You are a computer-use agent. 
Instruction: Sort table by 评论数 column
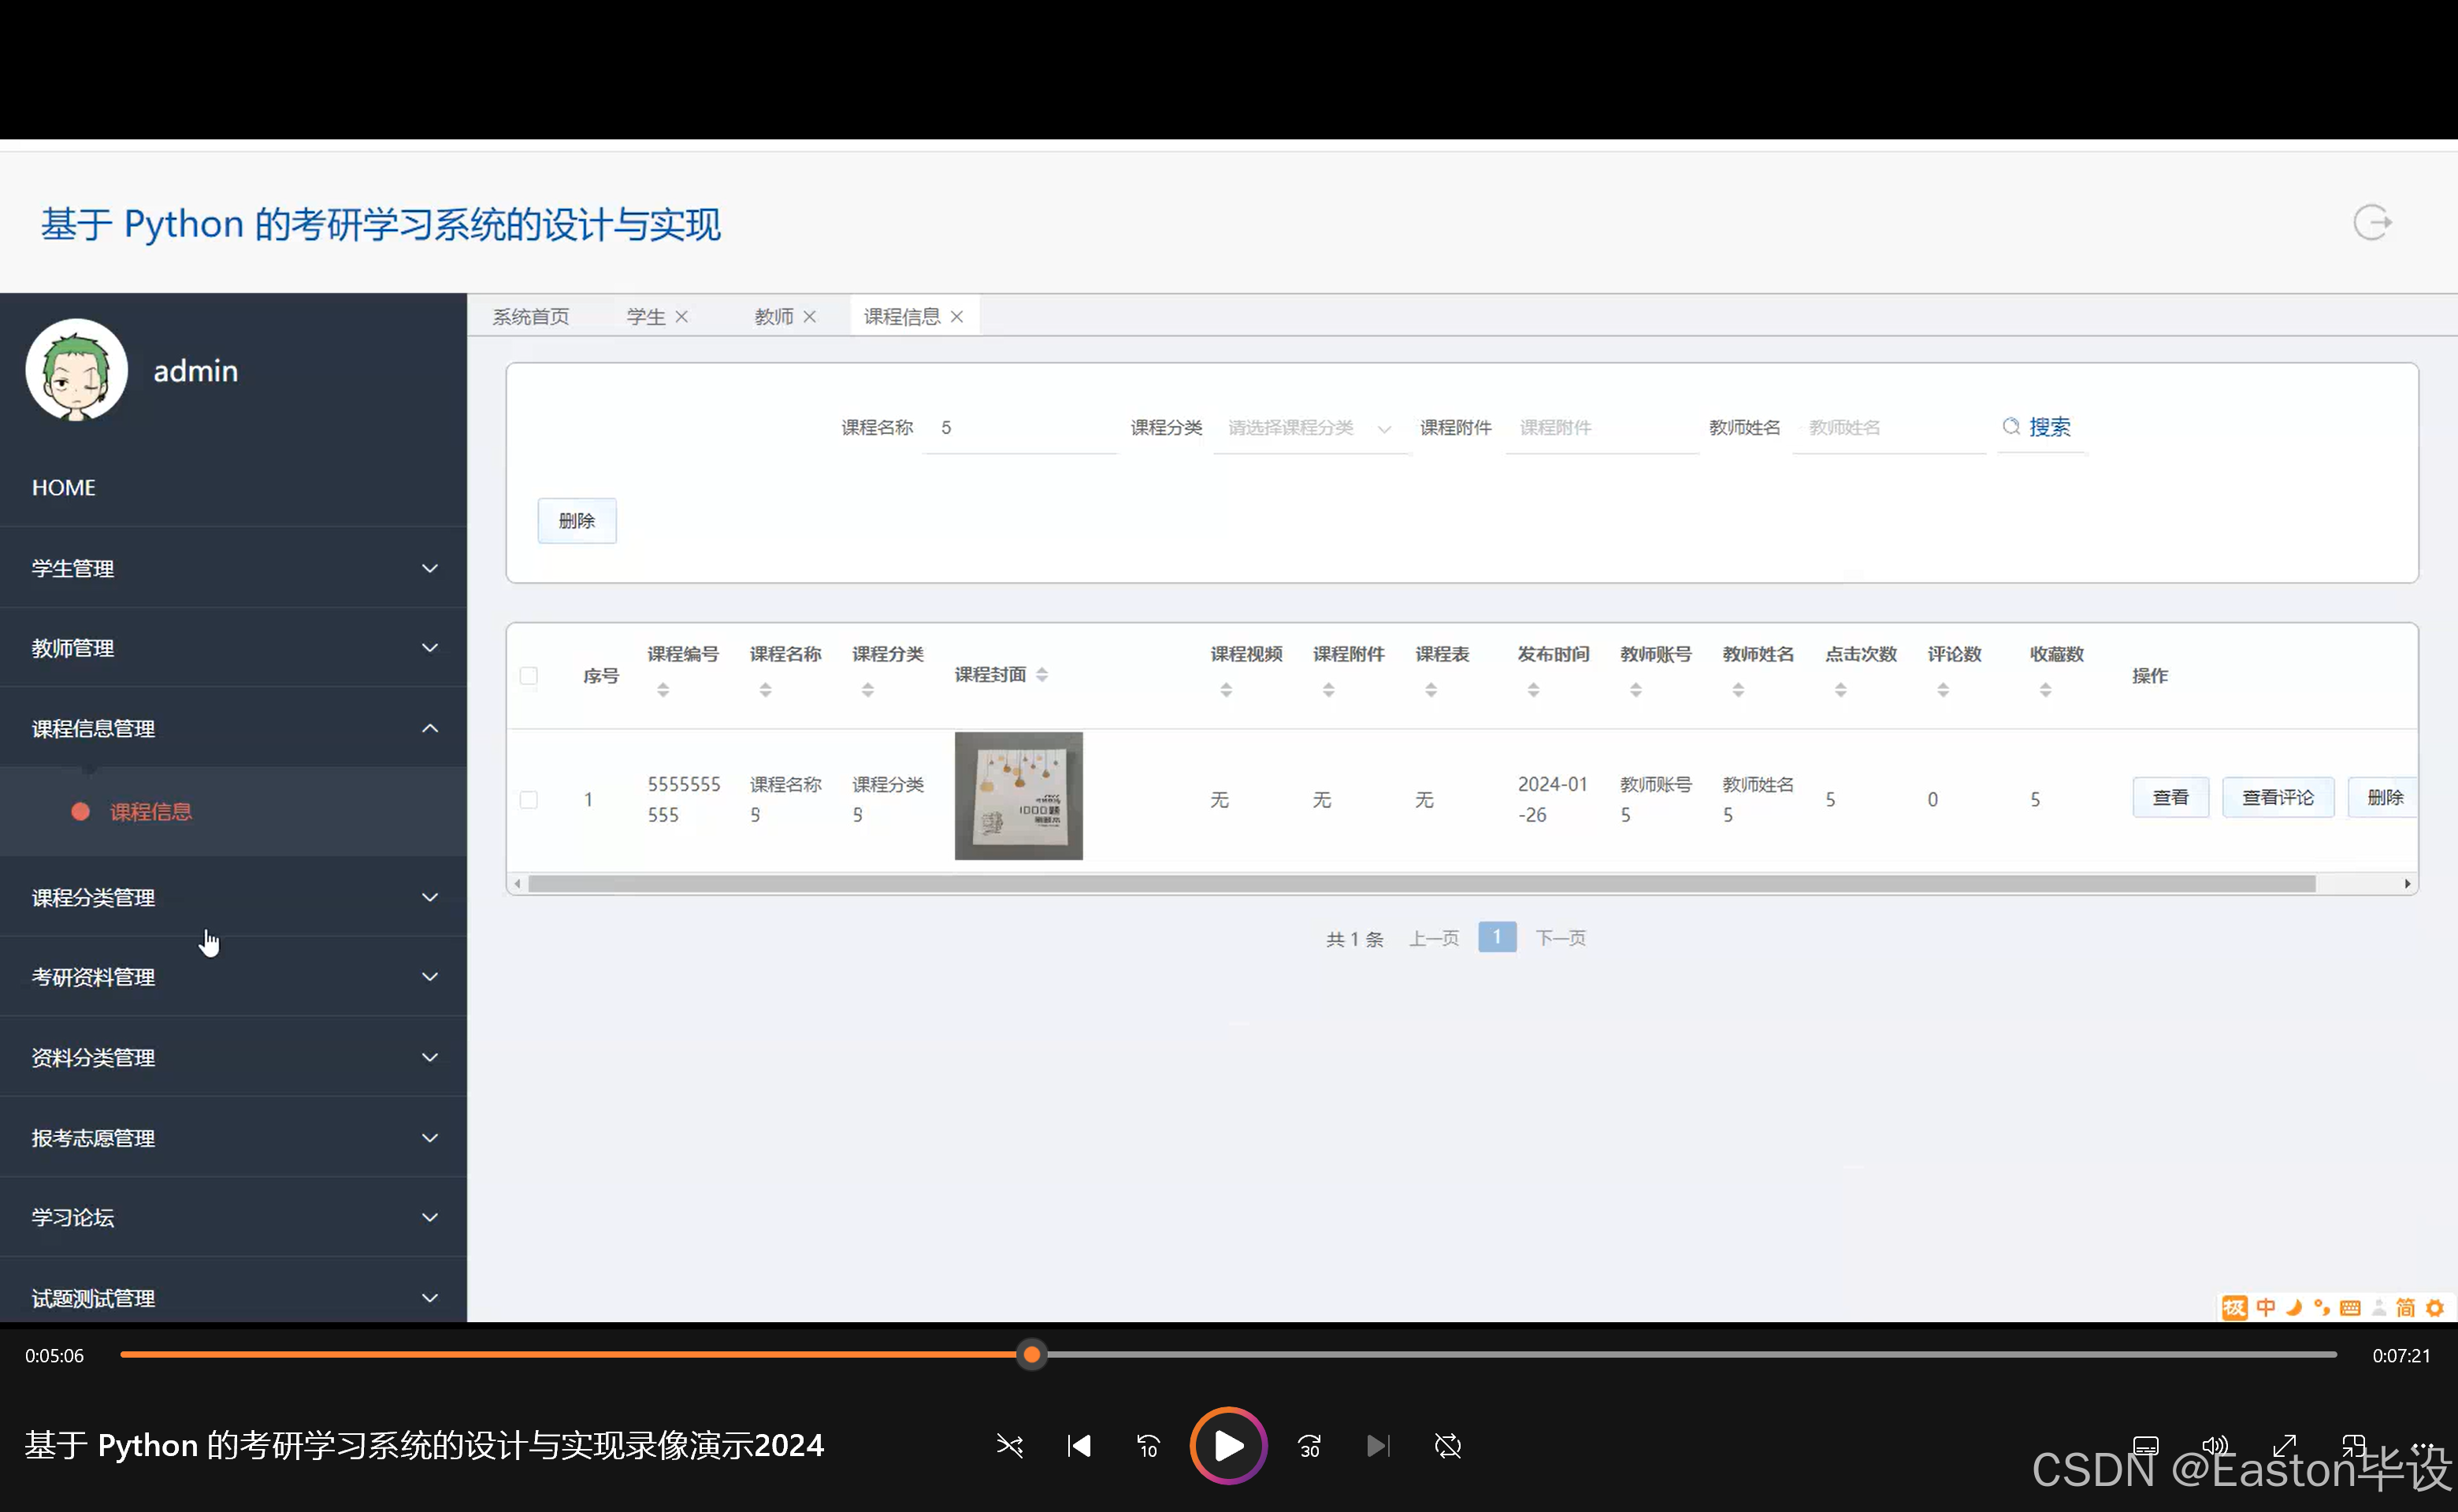[x=1943, y=690]
